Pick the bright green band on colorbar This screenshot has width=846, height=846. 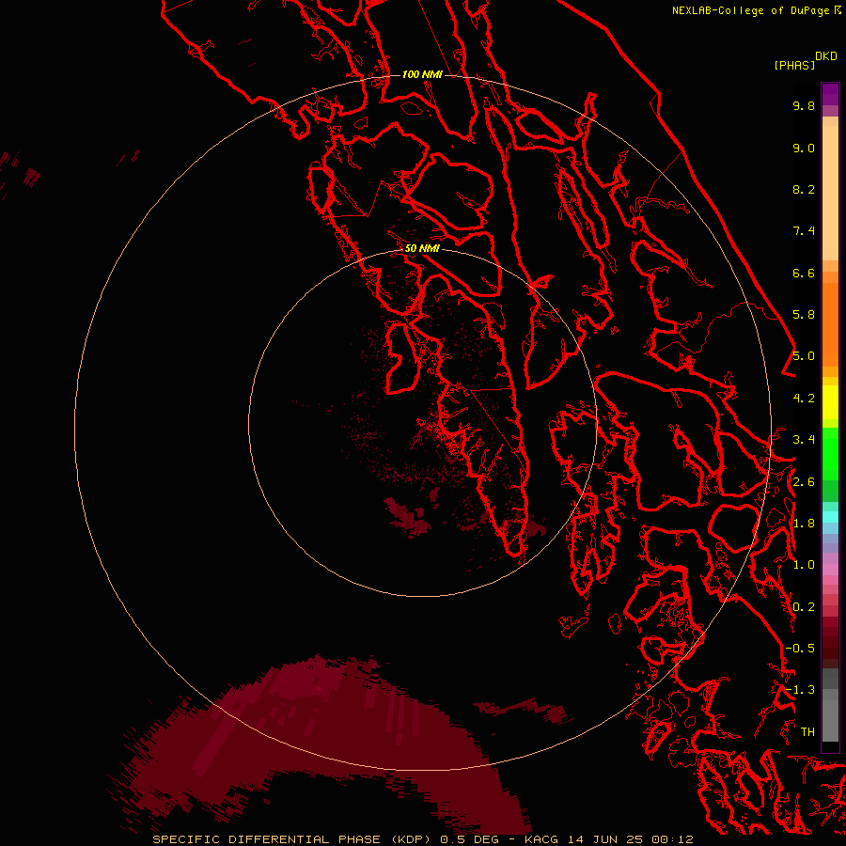830,453
